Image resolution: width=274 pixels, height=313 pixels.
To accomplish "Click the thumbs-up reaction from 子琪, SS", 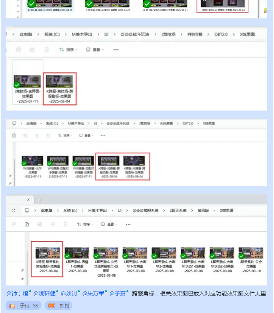I will (24, 306).
